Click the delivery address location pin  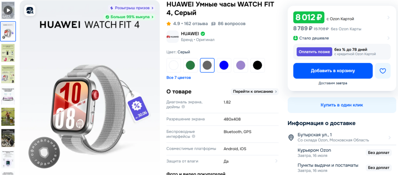click(x=291, y=137)
